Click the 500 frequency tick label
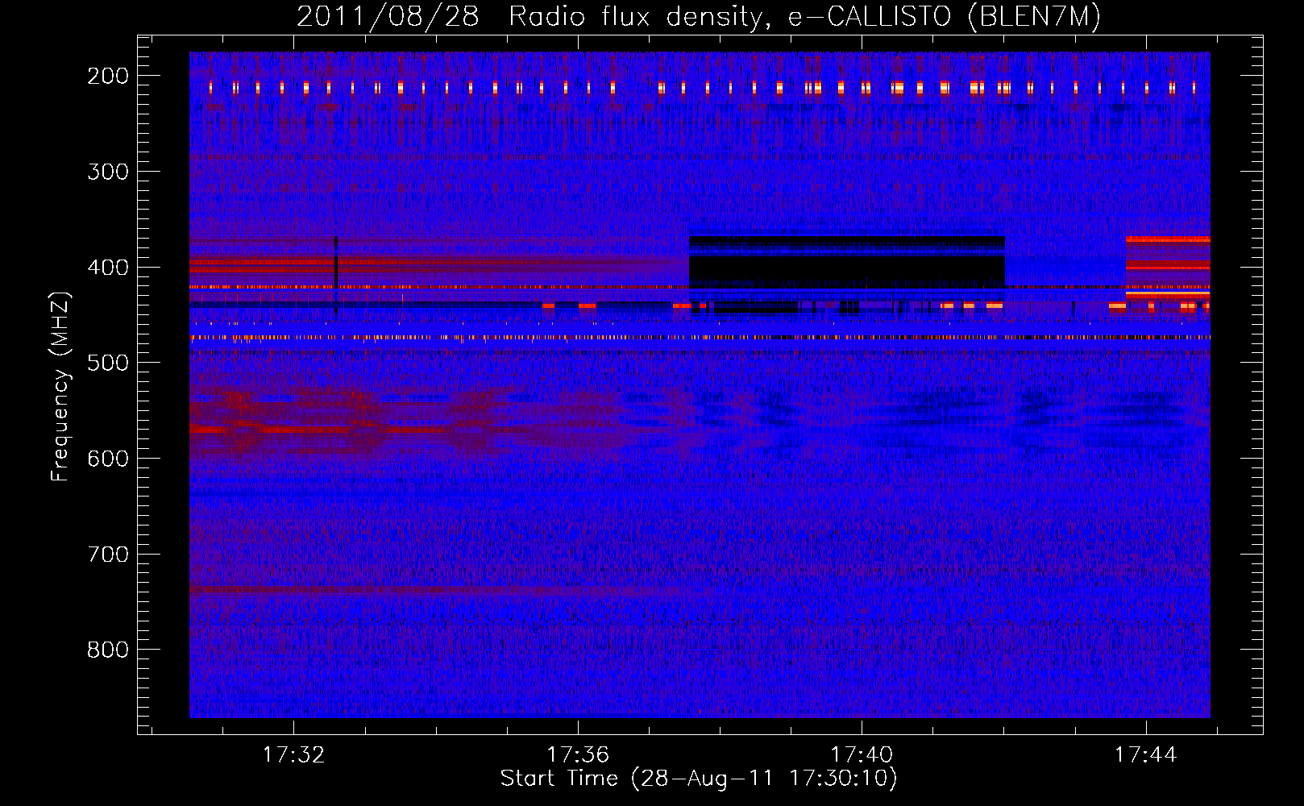The width and height of the screenshot is (1304, 806). pyautogui.click(x=108, y=363)
